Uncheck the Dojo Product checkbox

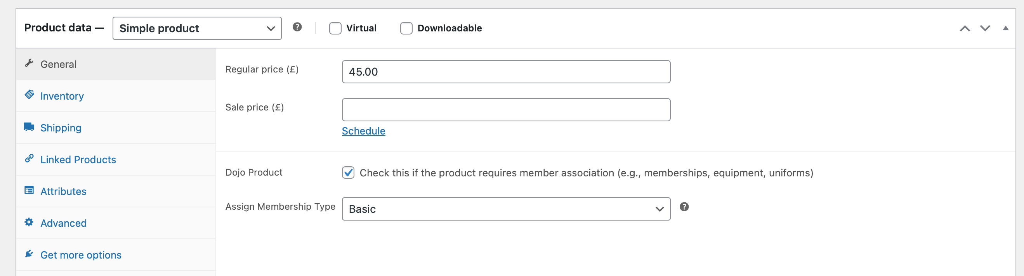(348, 173)
